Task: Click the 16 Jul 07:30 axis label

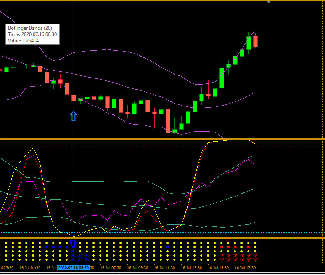Action: coord(111,268)
